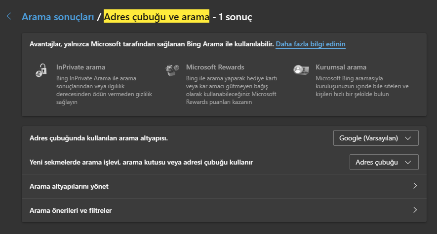Click the Microsoft Bing aramasıyla description text
The height and width of the screenshot is (234, 437).
click(362, 86)
